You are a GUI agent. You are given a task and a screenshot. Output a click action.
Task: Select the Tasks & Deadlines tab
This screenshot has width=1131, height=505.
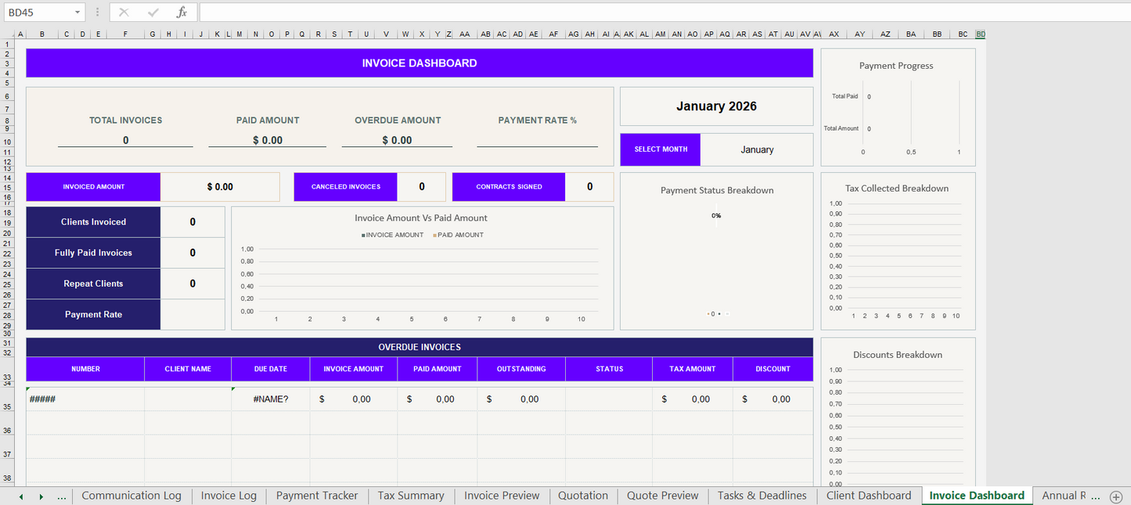coord(761,496)
